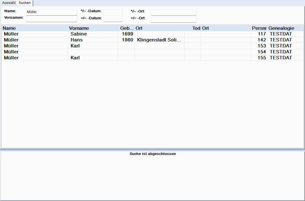Select person number 153
This screenshot has width=305, height=201.
point(262,46)
